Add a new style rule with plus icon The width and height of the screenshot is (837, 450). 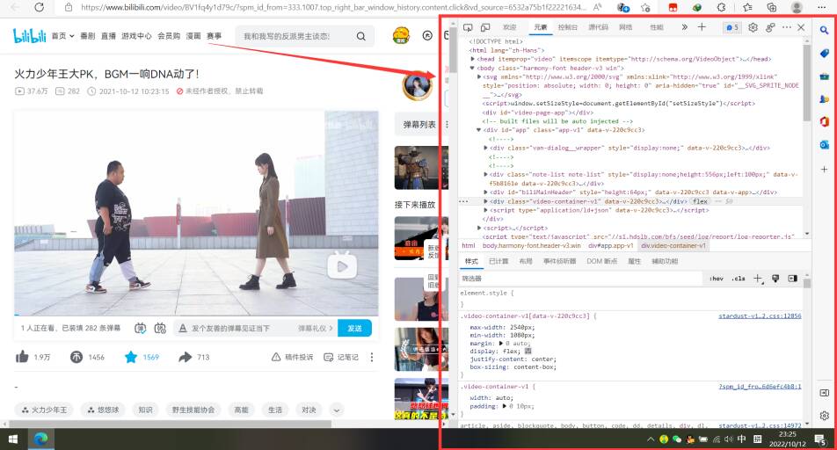point(758,278)
